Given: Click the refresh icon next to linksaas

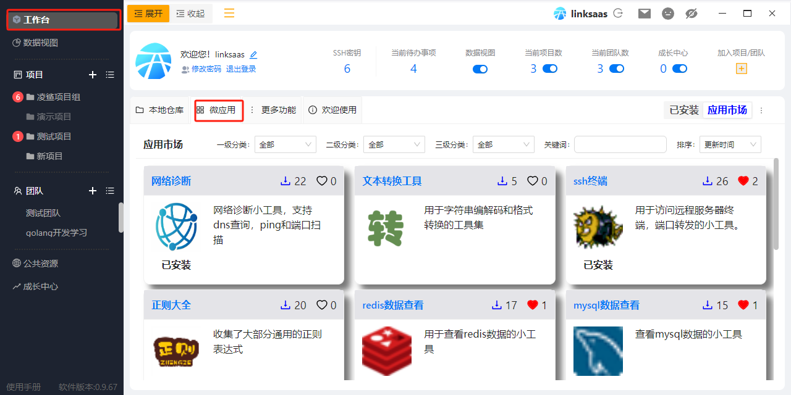Looking at the screenshot, I should tap(618, 13).
